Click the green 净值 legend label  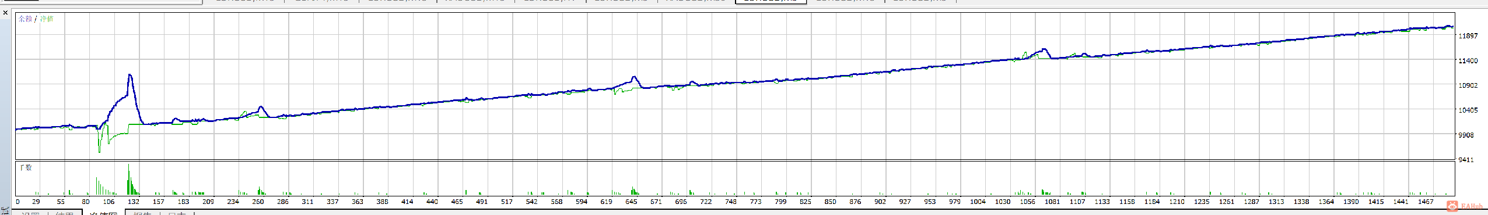click(47, 19)
